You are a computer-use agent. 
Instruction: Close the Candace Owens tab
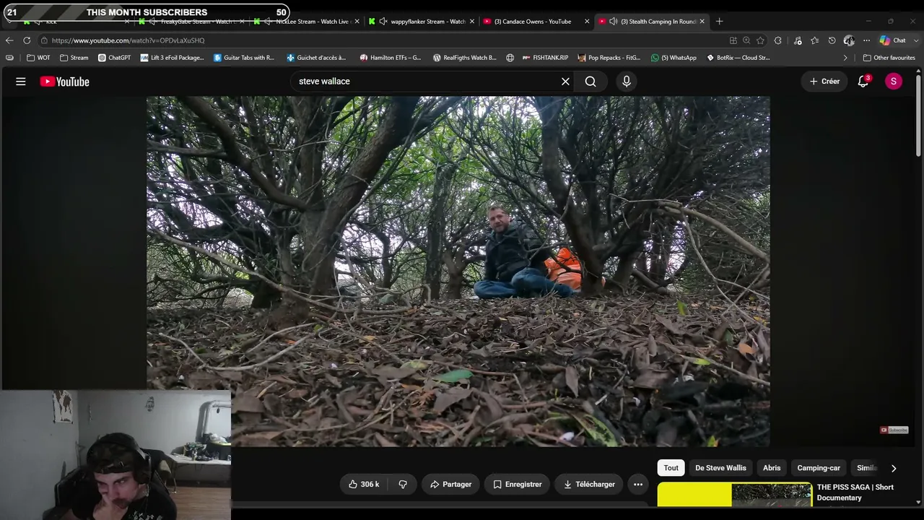click(587, 22)
